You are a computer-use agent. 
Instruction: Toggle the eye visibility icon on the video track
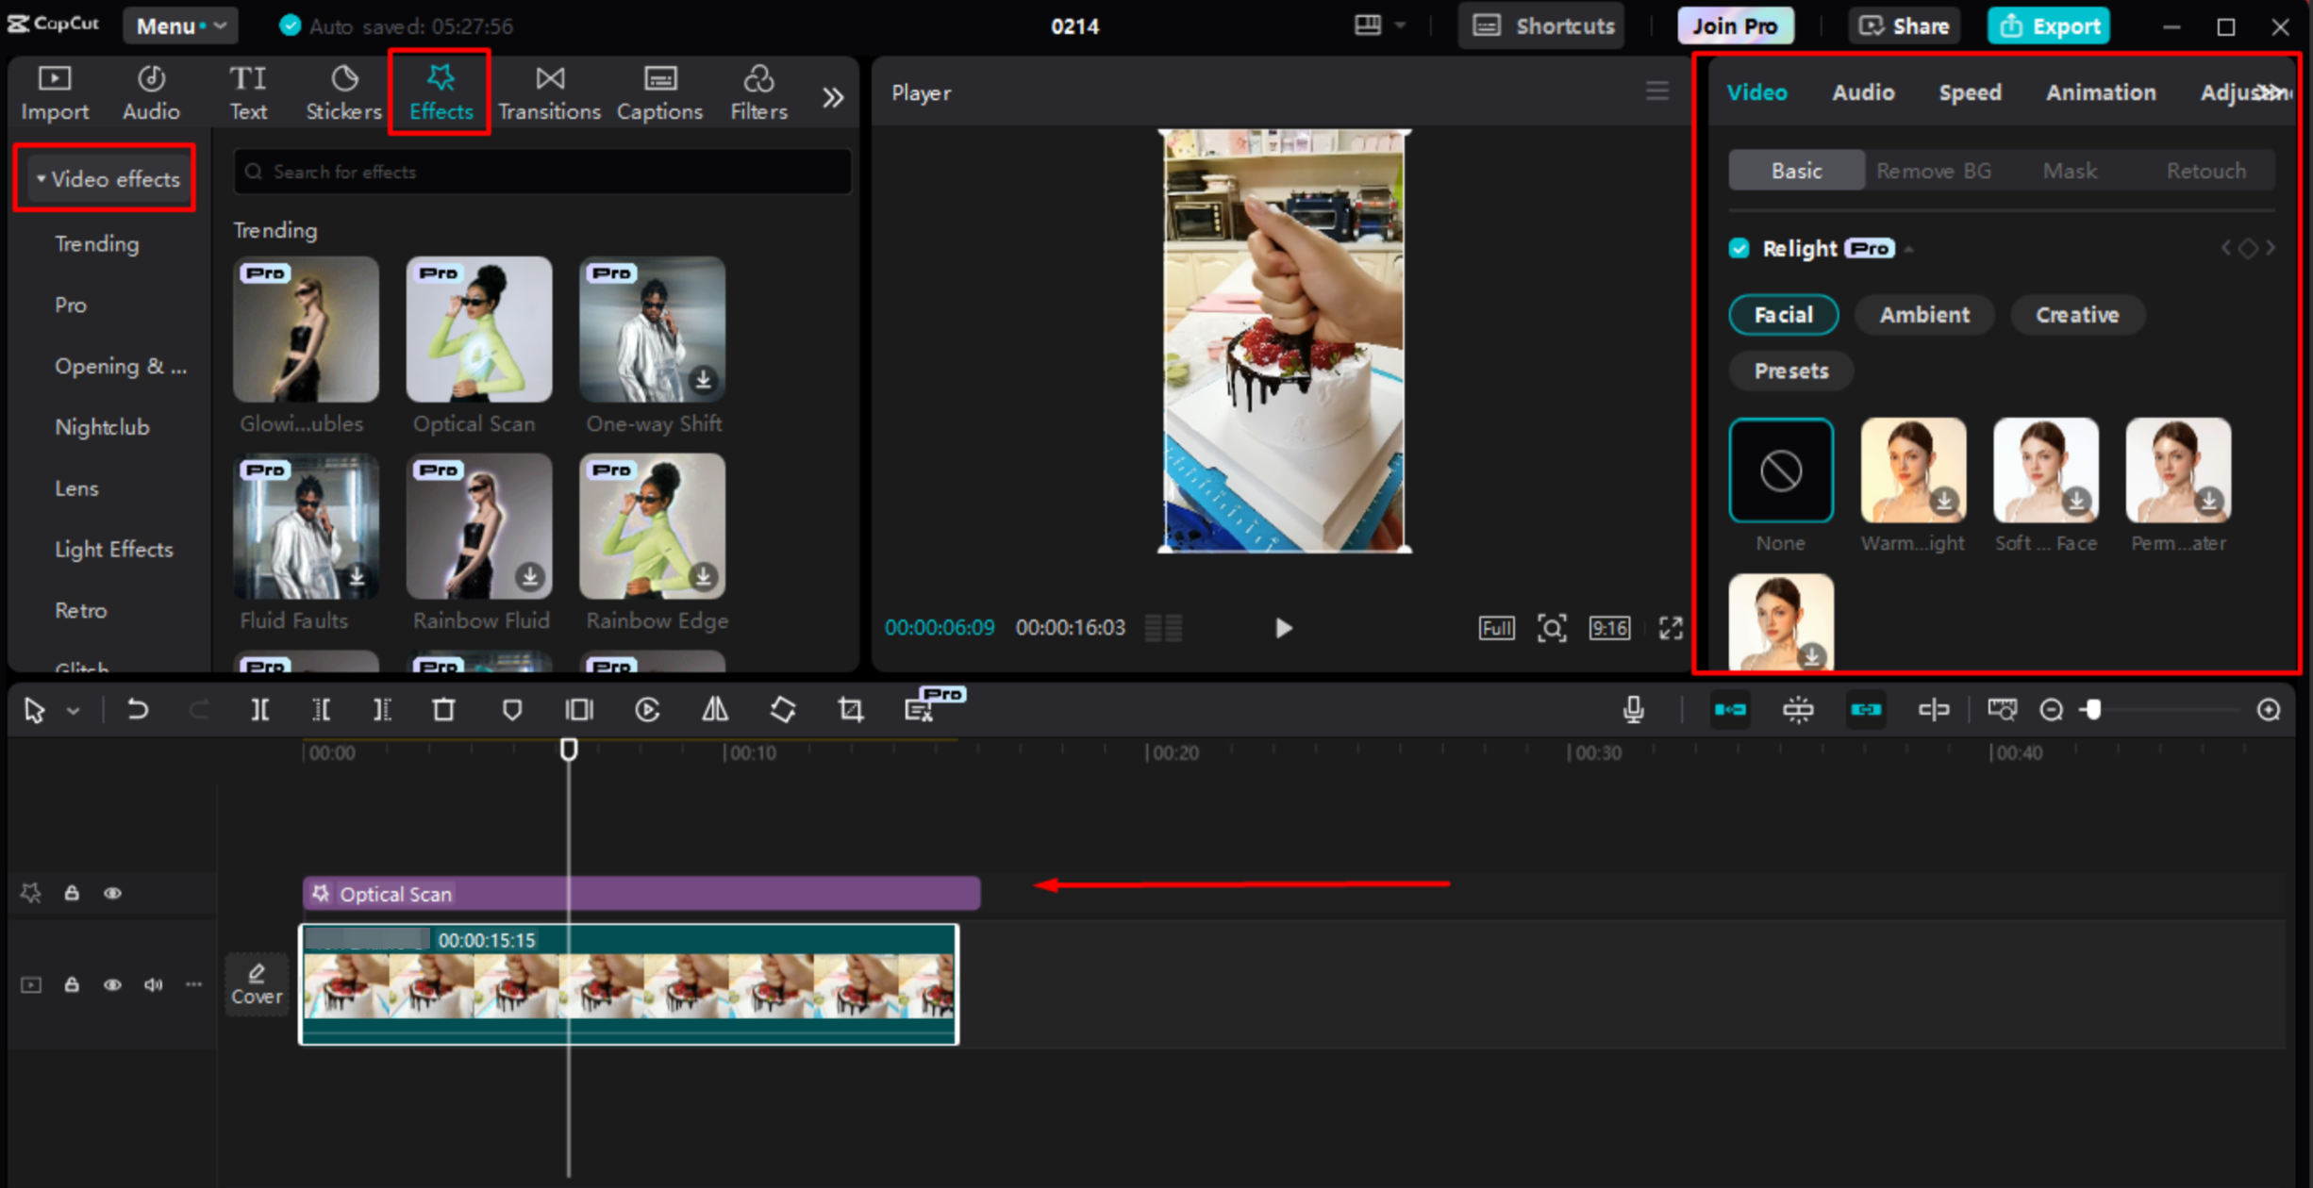point(112,984)
